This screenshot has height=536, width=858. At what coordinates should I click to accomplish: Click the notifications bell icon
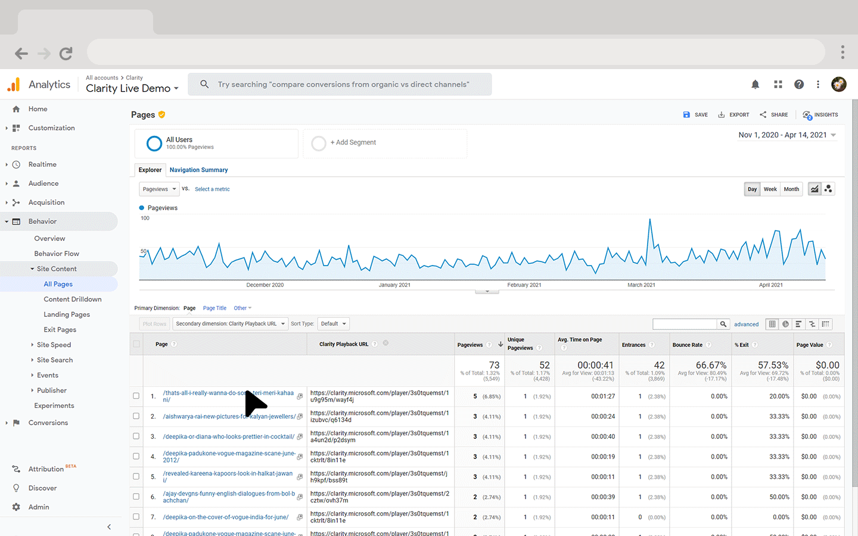pyautogui.click(x=755, y=85)
